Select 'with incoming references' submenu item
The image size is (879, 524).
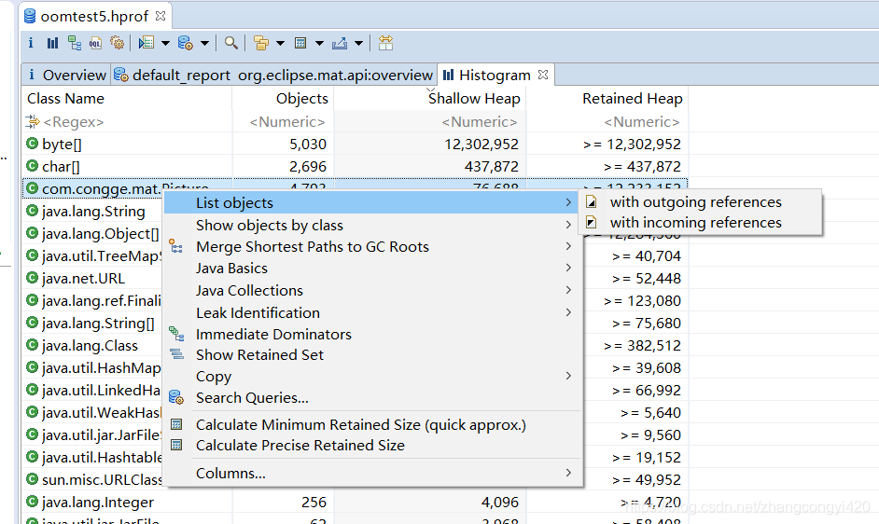(x=695, y=223)
